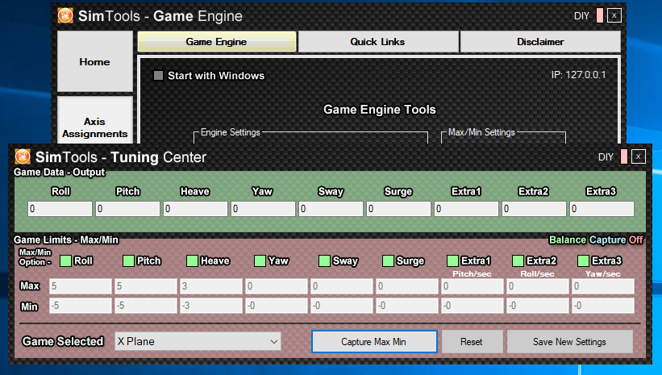Viewport: 662px width, 375px height.
Task: Click the Pitch/sec label under Extra1
Action: pyautogui.click(x=472, y=273)
